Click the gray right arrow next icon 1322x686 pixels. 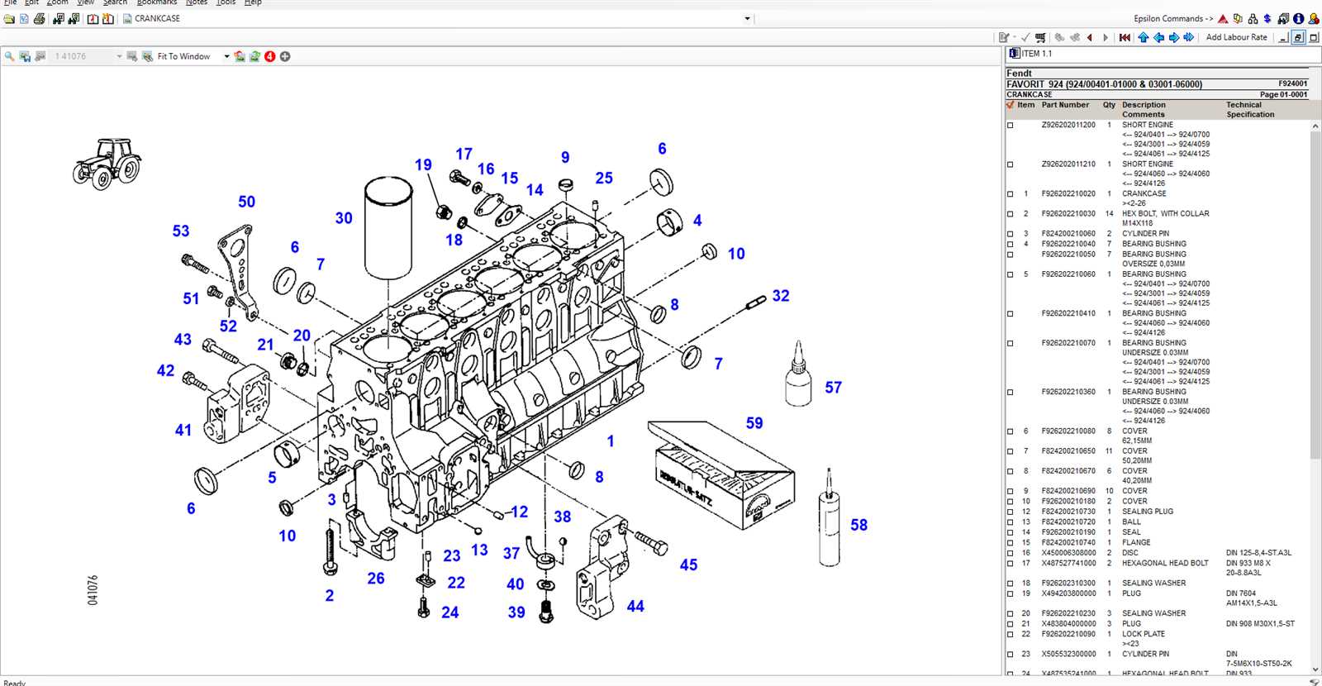tap(1106, 37)
